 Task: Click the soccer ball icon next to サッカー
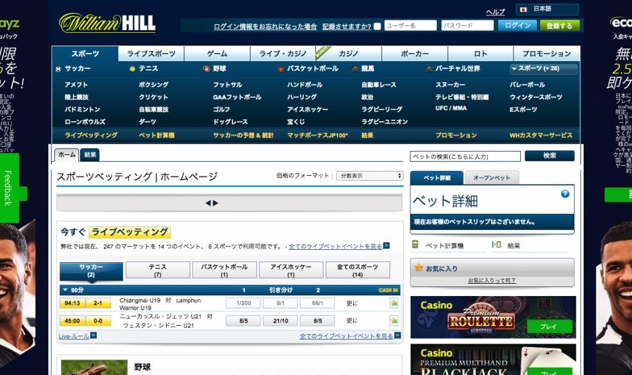pyautogui.click(x=59, y=69)
